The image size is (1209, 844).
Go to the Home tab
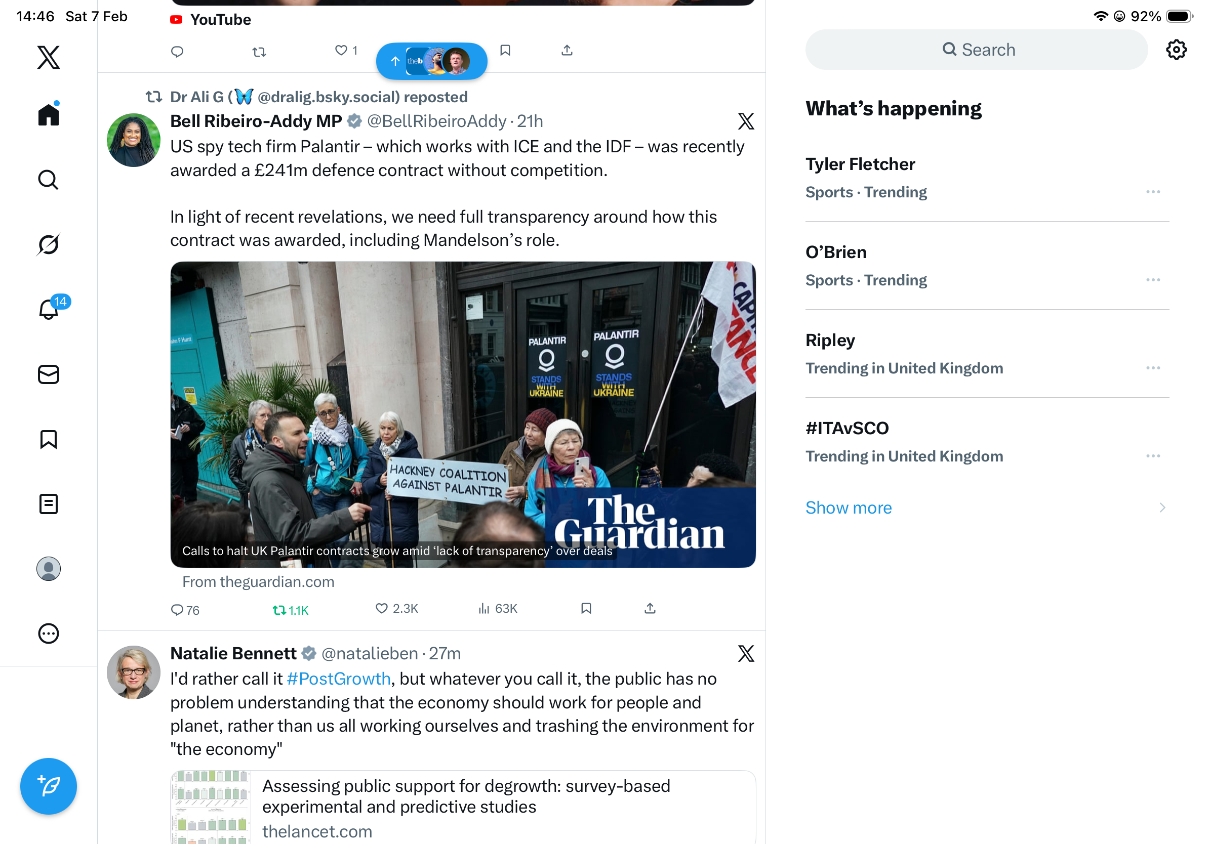(49, 114)
